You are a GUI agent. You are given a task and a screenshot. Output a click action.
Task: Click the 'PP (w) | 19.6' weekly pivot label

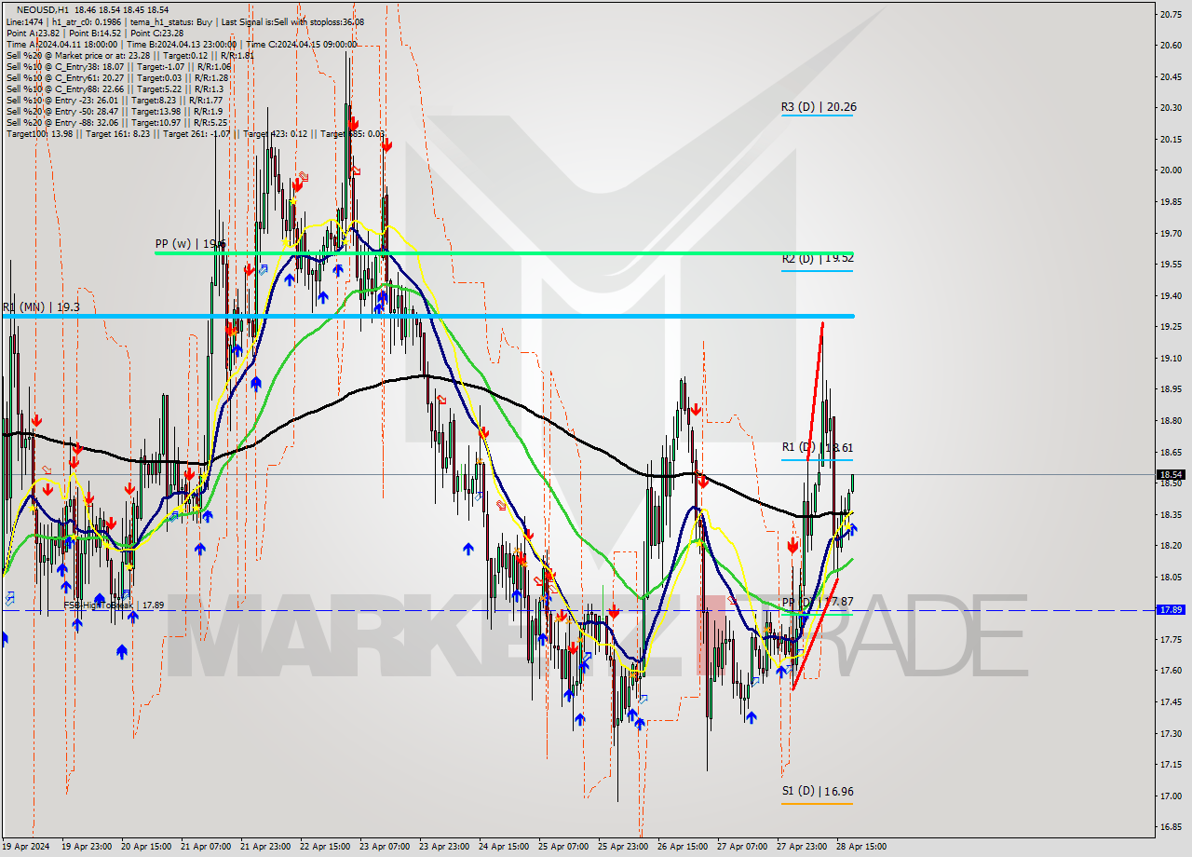coord(190,244)
